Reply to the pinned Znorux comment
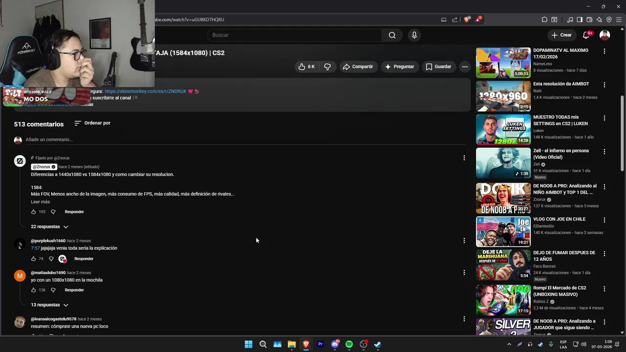 pyautogui.click(x=74, y=212)
